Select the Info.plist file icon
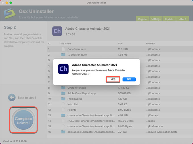Viewport: 193px width, 144px height. (63, 104)
